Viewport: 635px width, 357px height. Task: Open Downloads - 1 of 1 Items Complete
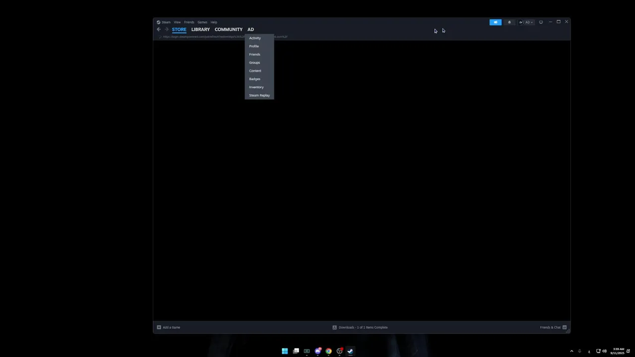click(363, 327)
